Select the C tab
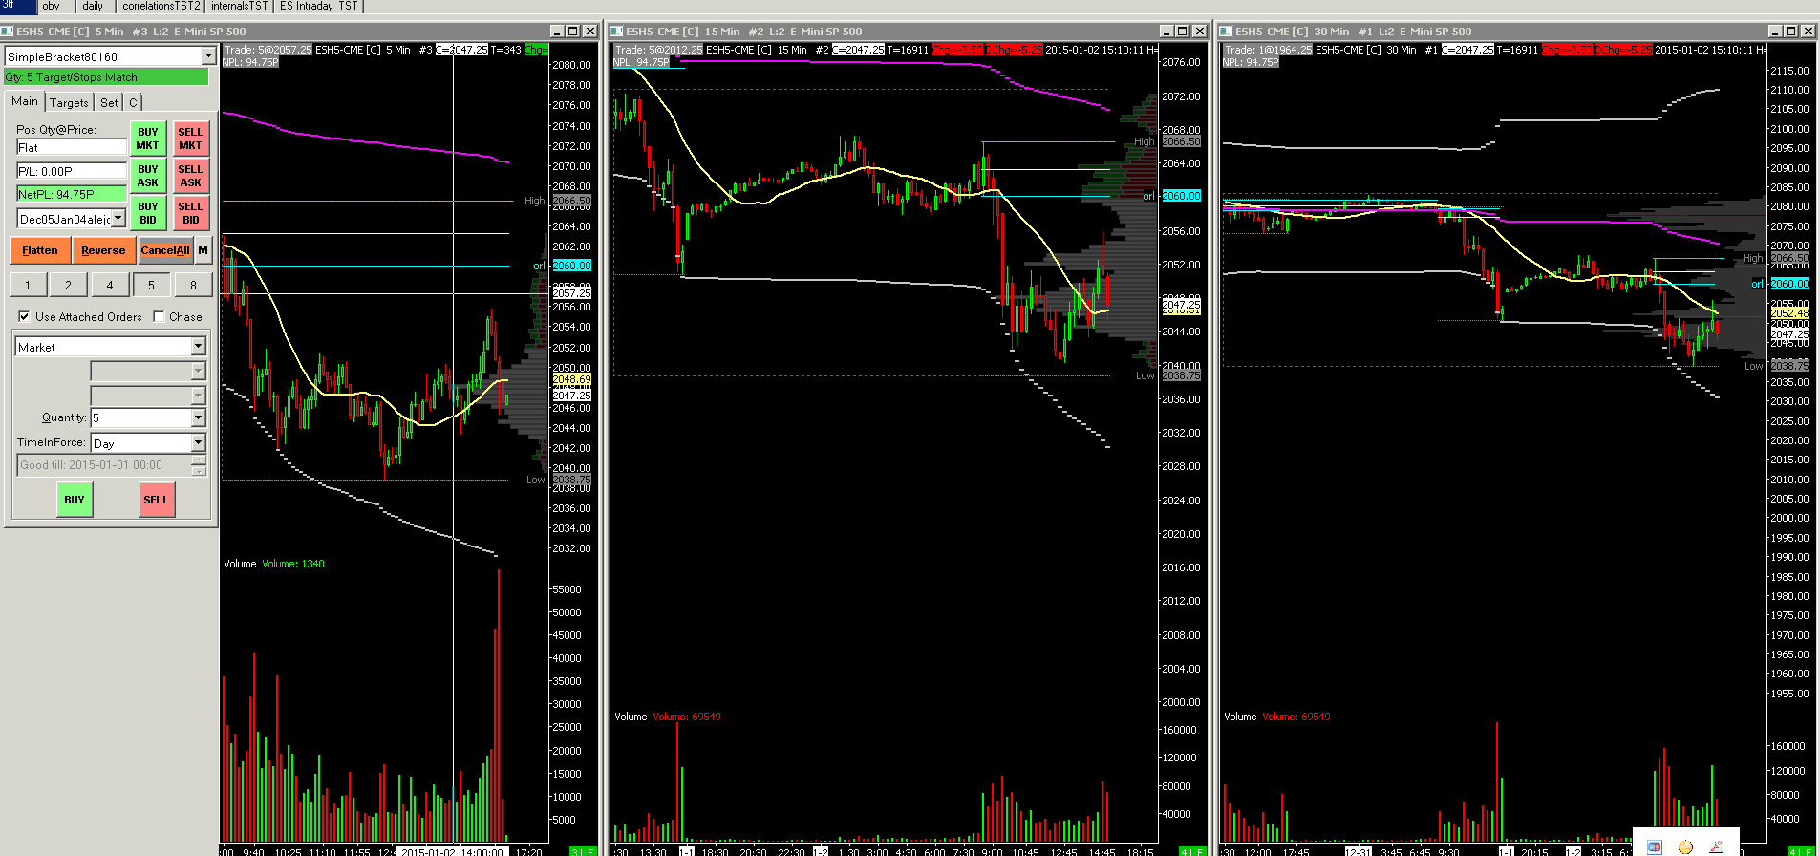Viewport: 1820px width, 856px height. point(133,102)
